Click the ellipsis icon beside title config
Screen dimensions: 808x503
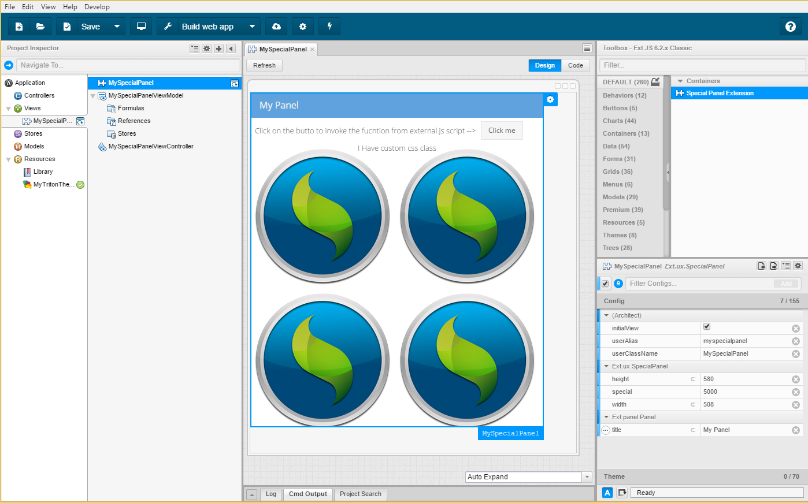pos(606,430)
